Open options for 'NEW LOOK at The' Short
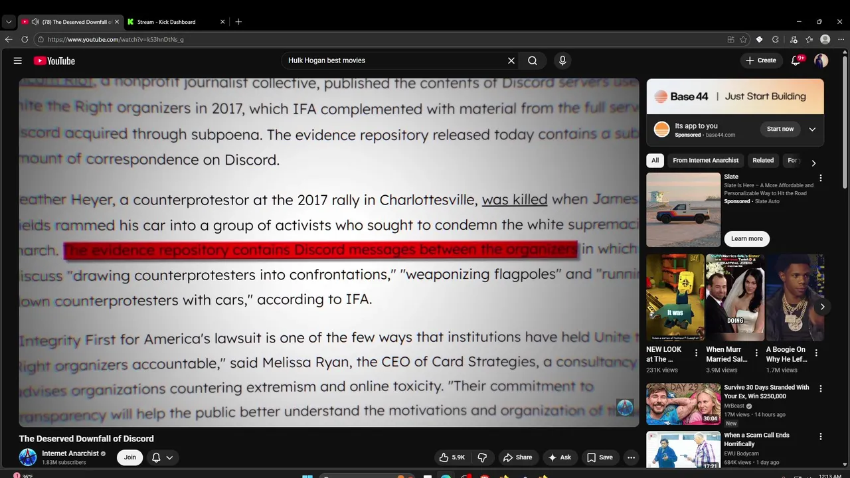This screenshot has width=850, height=478. (696, 353)
